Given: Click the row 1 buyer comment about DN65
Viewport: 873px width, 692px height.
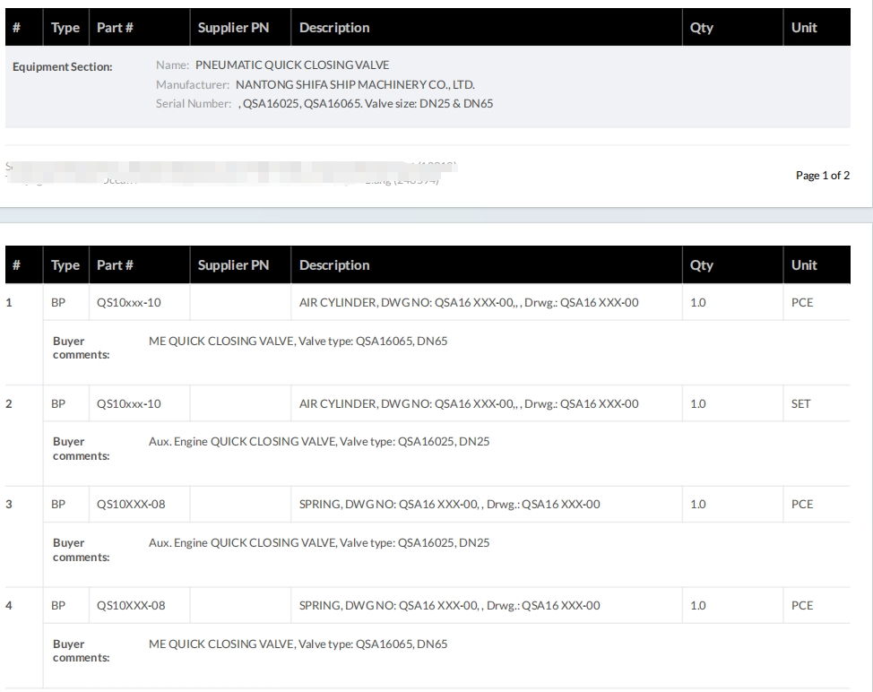Looking at the screenshot, I should pos(298,341).
